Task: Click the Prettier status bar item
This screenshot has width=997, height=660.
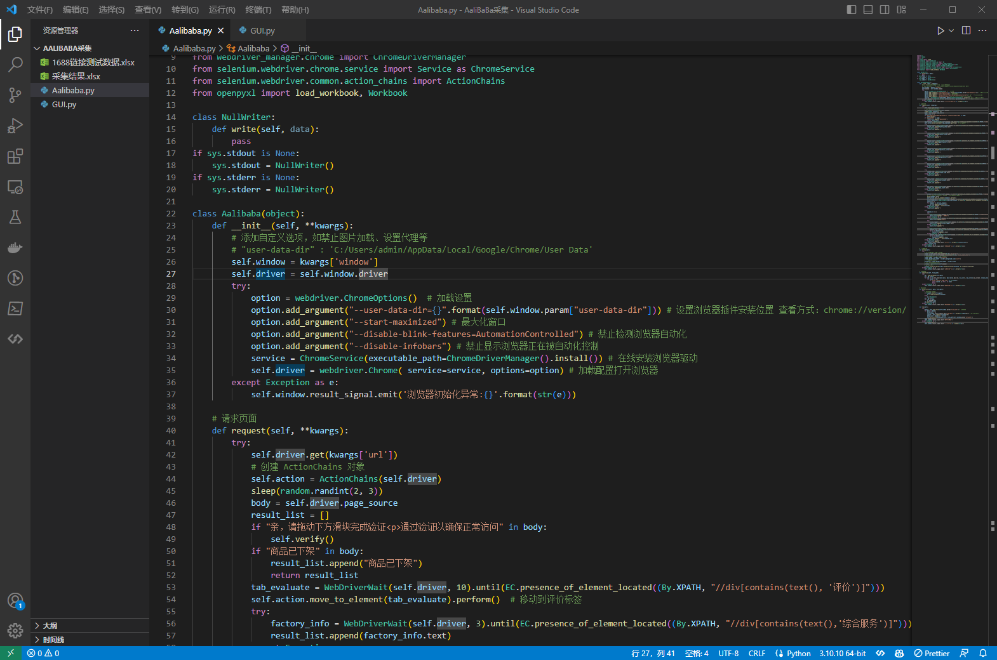Action: (x=932, y=653)
